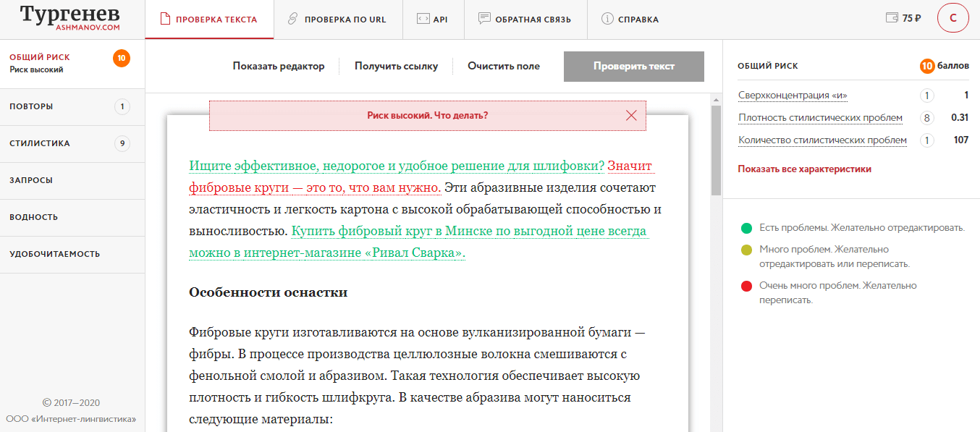Click the Показать редактор button
The image size is (980, 432).
click(278, 66)
